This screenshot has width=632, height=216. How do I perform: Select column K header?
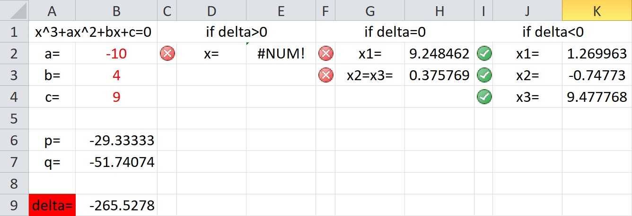[x=597, y=11]
